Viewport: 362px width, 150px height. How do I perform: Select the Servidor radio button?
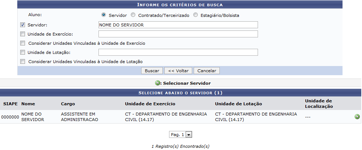104,15
